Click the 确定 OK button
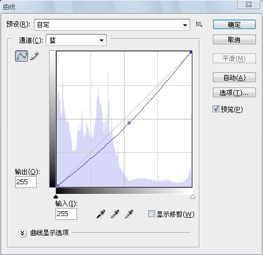The width and height of the screenshot is (263, 255). click(x=234, y=24)
